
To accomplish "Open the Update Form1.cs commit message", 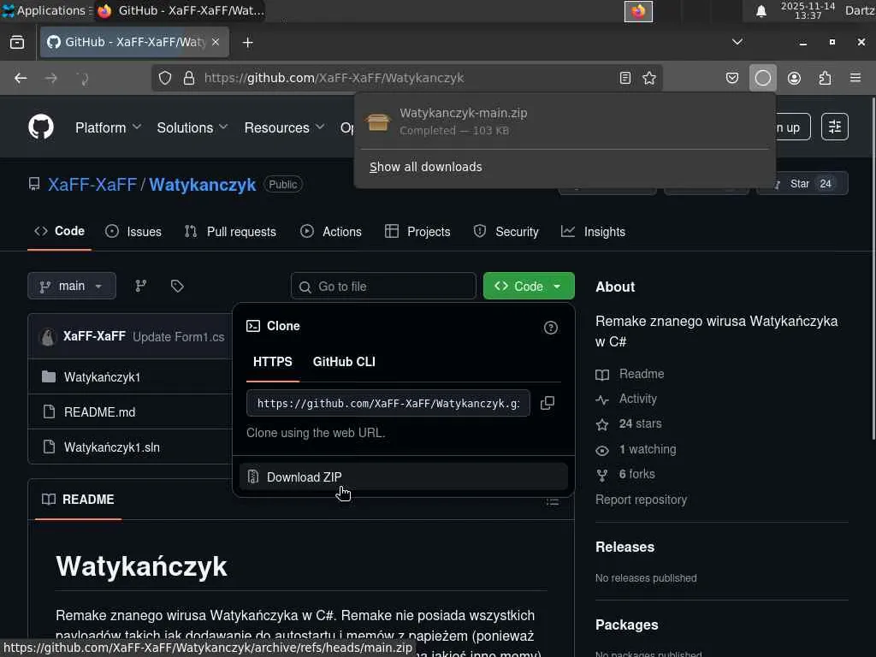I will pyautogui.click(x=178, y=337).
